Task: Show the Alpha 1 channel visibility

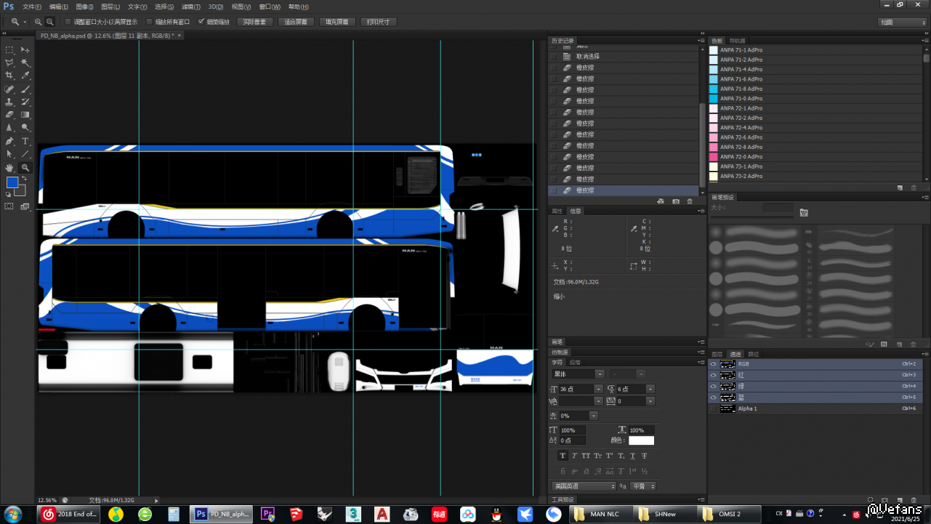Action: point(713,408)
